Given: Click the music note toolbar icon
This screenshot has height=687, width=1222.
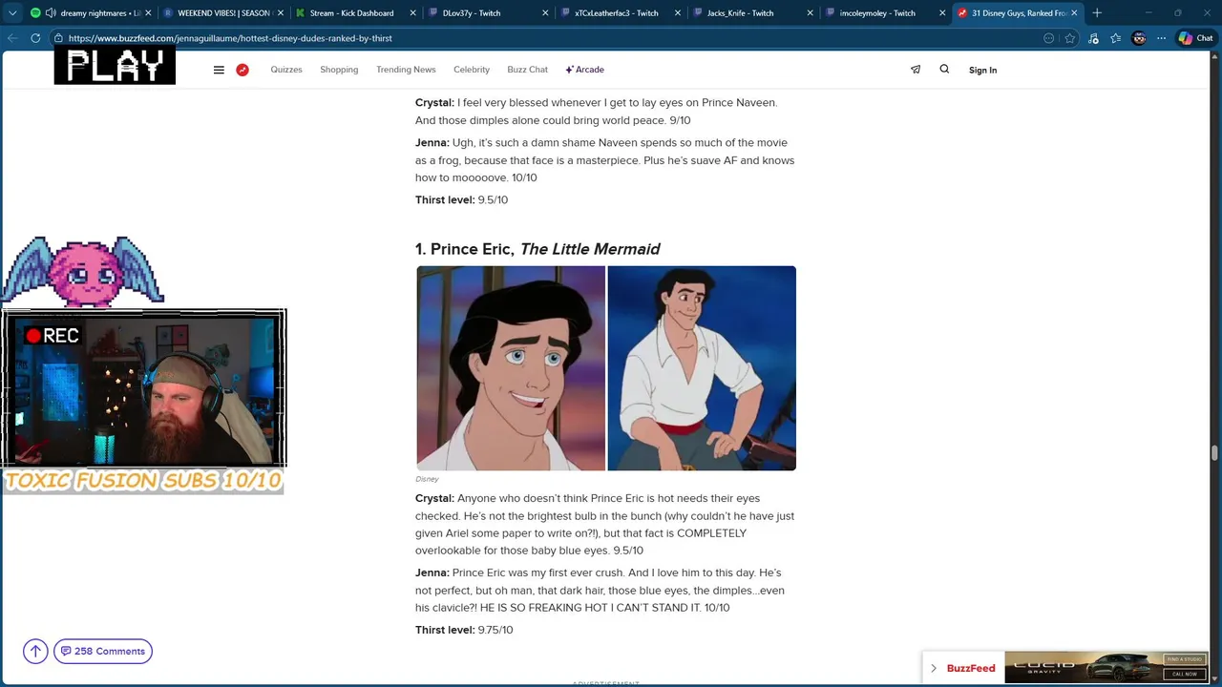Looking at the screenshot, I should tap(1093, 38).
